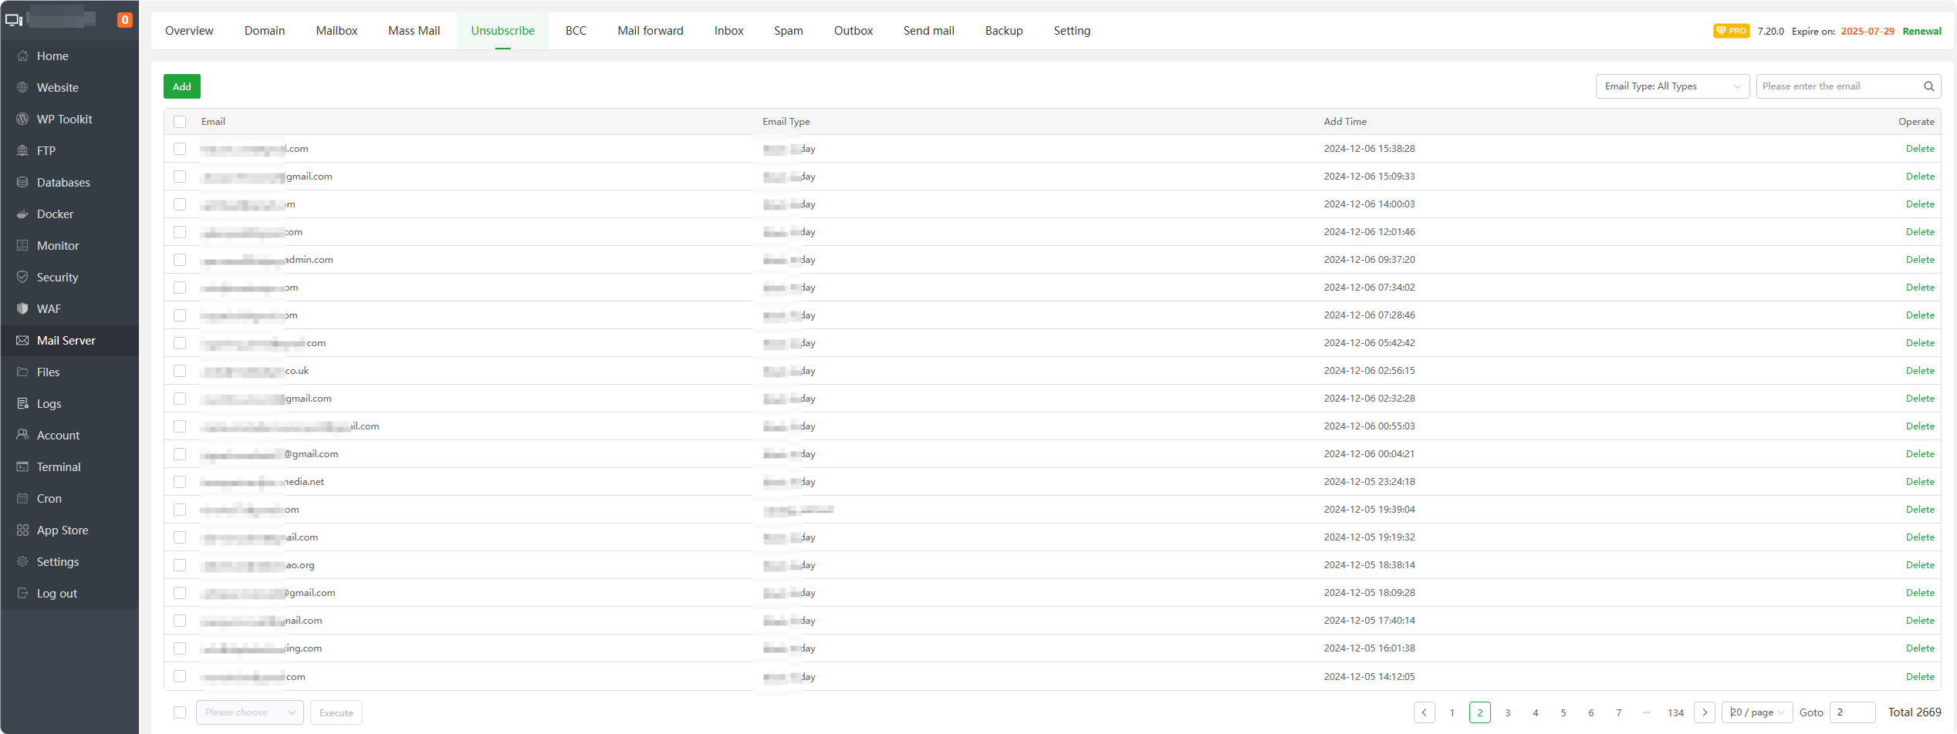Delete the entry added 2024-12-05 23:24:18
This screenshot has height=734, width=1957.
pos(1920,482)
